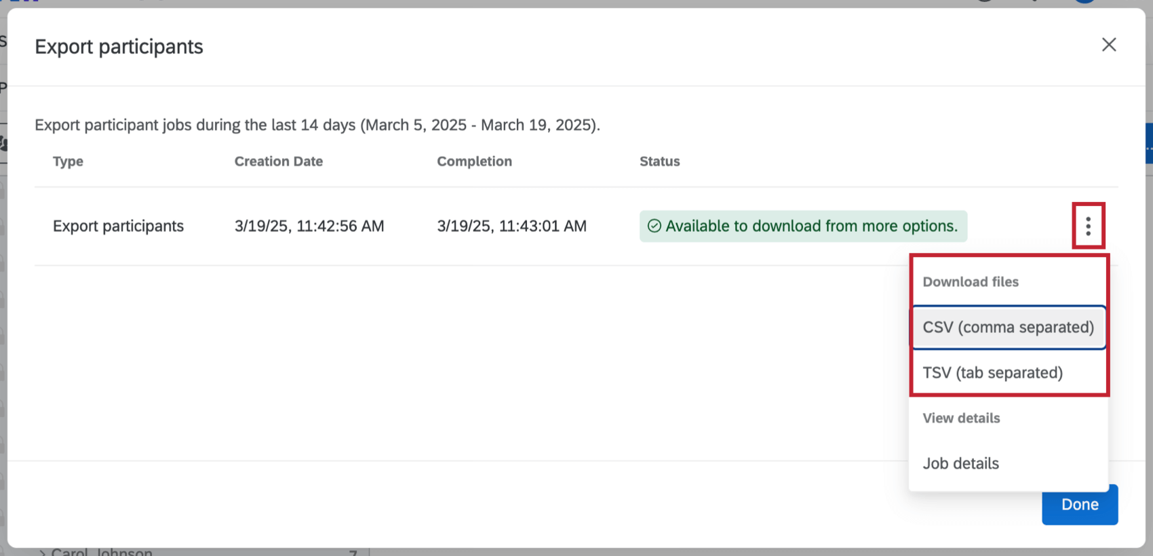Click the green checkmark status icon

pyautogui.click(x=654, y=226)
